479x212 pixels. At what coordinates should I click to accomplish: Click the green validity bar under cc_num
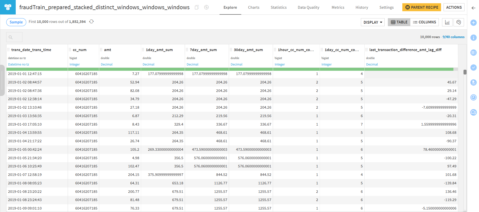(83, 69)
